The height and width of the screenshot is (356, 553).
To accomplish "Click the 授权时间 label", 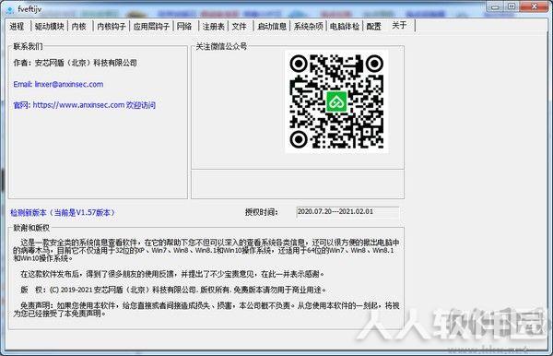I will 262,212.
